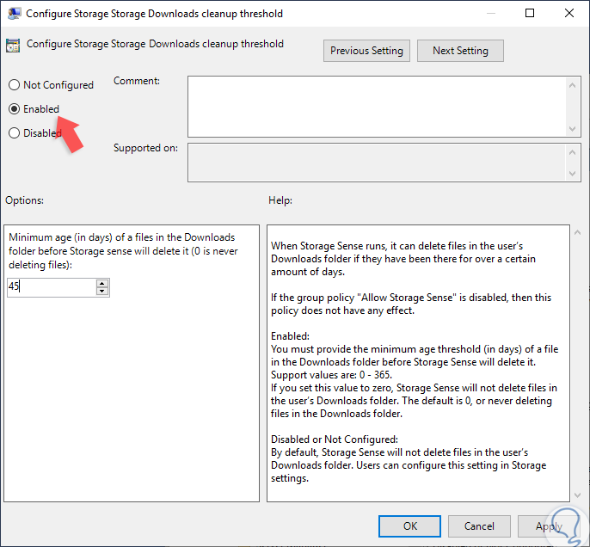Open the title bar window system icon
The image size is (590, 547).
(x=15, y=13)
